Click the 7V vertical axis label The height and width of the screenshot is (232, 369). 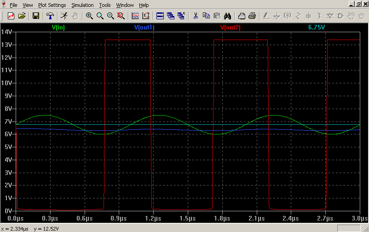coord(8,122)
